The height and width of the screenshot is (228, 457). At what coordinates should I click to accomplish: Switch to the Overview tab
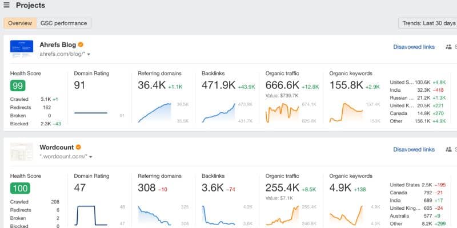coord(19,23)
